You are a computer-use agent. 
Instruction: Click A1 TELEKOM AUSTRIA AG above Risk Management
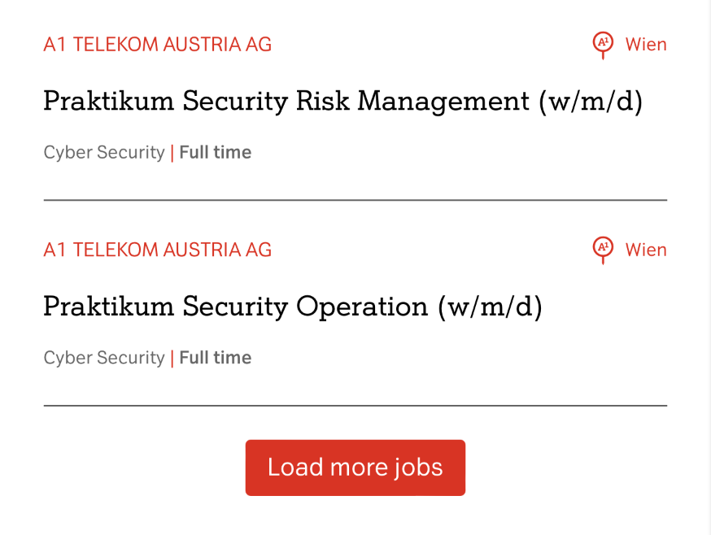pyautogui.click(x=157, y=45)
